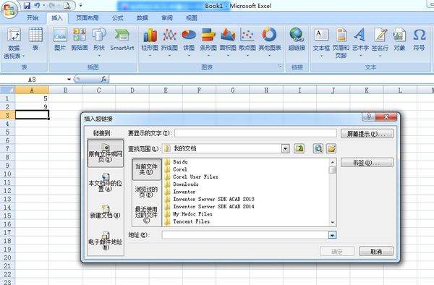
Task: Select link to e-mail address (电子邮件地址)
Action: tap(105, 241)
